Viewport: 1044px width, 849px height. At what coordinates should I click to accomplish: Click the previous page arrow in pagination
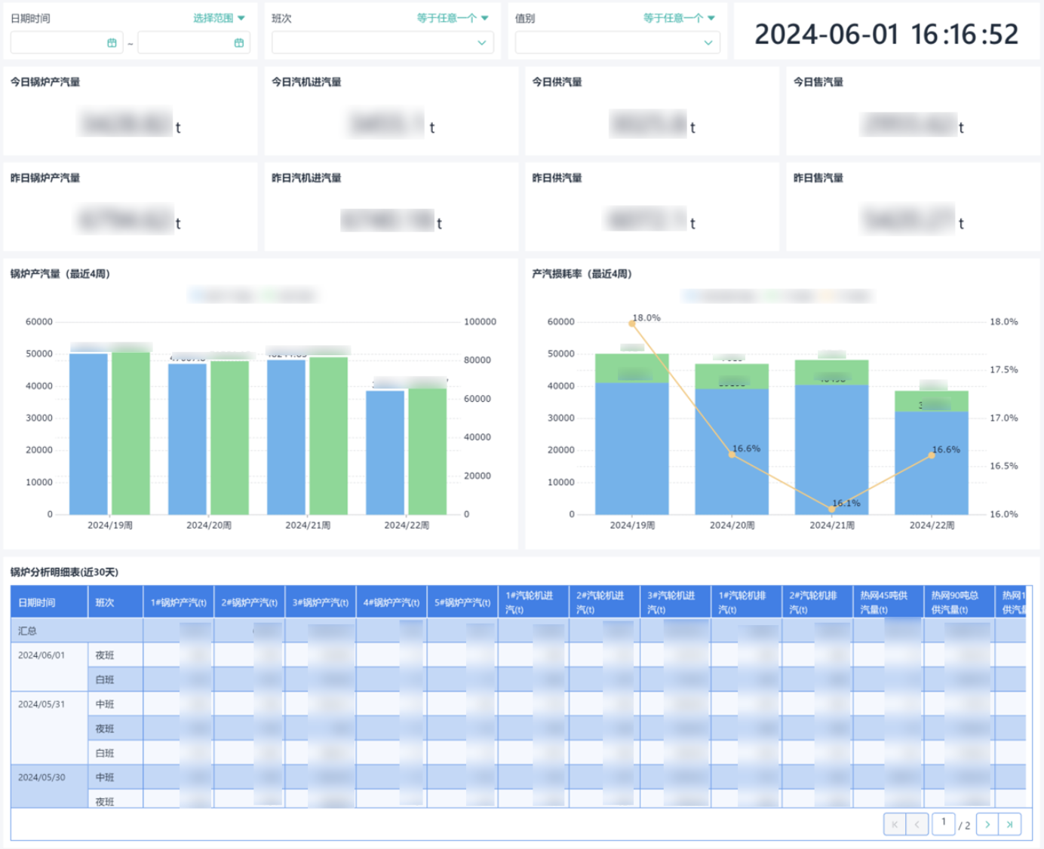point(917,824)
